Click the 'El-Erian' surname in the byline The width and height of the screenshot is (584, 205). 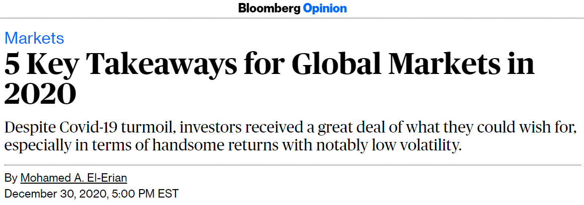tap(106, 178)
